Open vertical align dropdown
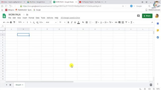 pyautogui.click(x=102, y=22)
